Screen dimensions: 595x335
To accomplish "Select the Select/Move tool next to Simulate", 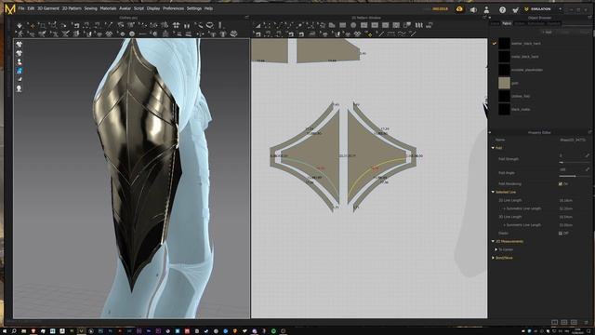I will tap(33, 25).
